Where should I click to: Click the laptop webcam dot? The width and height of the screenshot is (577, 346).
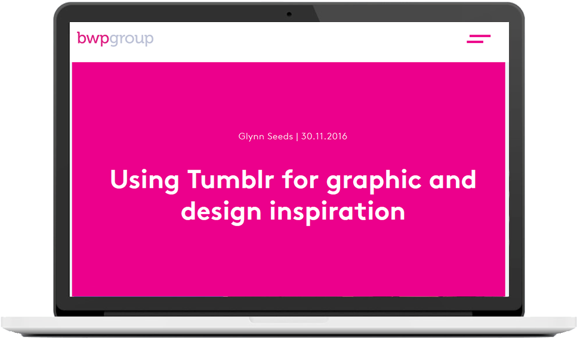click(289, 13)
